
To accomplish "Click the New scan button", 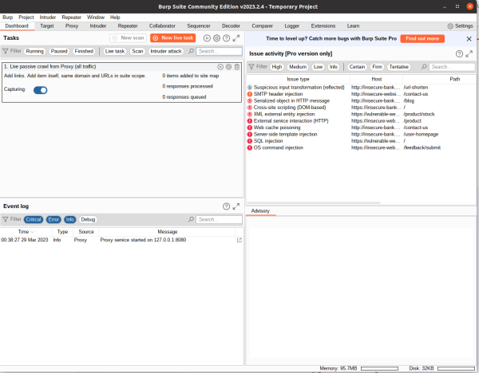I will click(x=129, y=37).
